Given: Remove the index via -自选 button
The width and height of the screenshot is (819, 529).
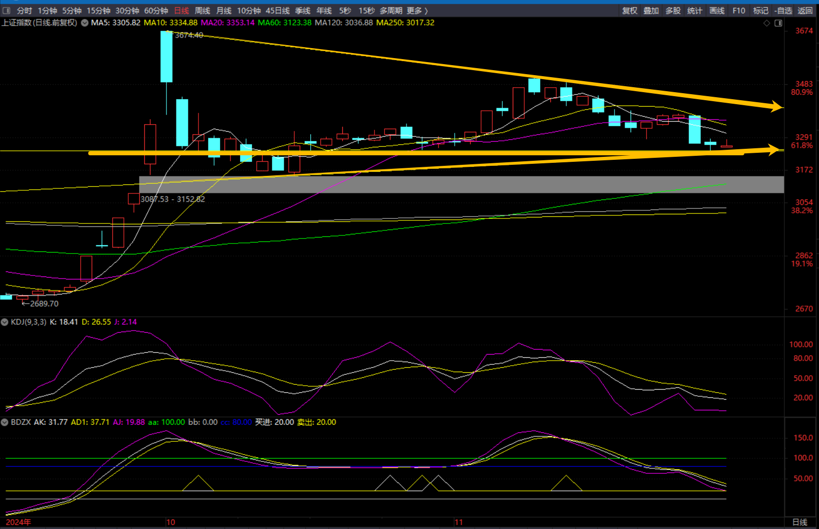Looking at the screenshot, I should coord(783,11).
